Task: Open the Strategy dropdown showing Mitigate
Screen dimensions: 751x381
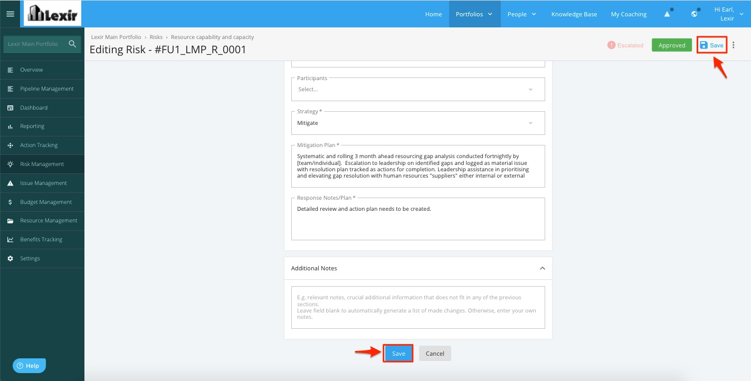Action: pos(418,123)
